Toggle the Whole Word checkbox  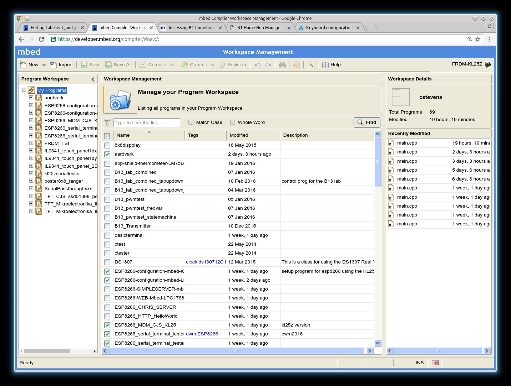click(x=233, y=122)
